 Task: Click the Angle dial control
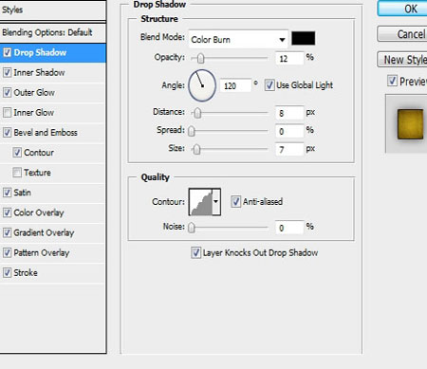point(202,85)
